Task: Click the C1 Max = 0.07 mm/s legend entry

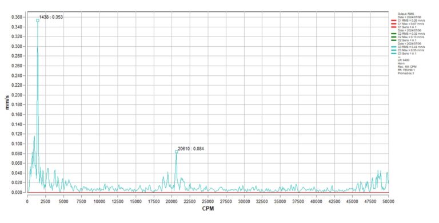Action: click(x=411, y=24)
